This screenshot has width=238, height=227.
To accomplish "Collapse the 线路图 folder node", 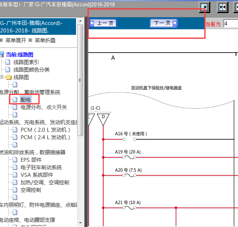I will pos(1,77).
